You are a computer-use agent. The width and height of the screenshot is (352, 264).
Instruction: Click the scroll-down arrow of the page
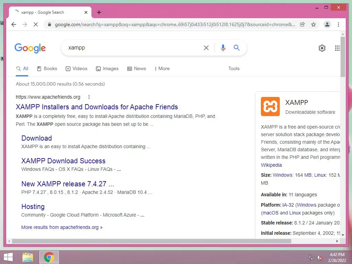click(343, 235)
